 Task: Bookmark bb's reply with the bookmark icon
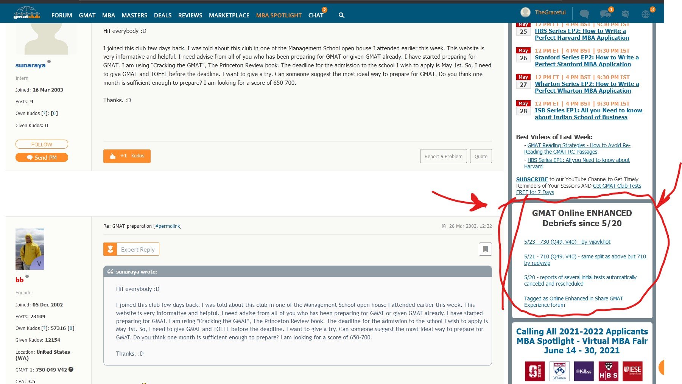point(485,249)
